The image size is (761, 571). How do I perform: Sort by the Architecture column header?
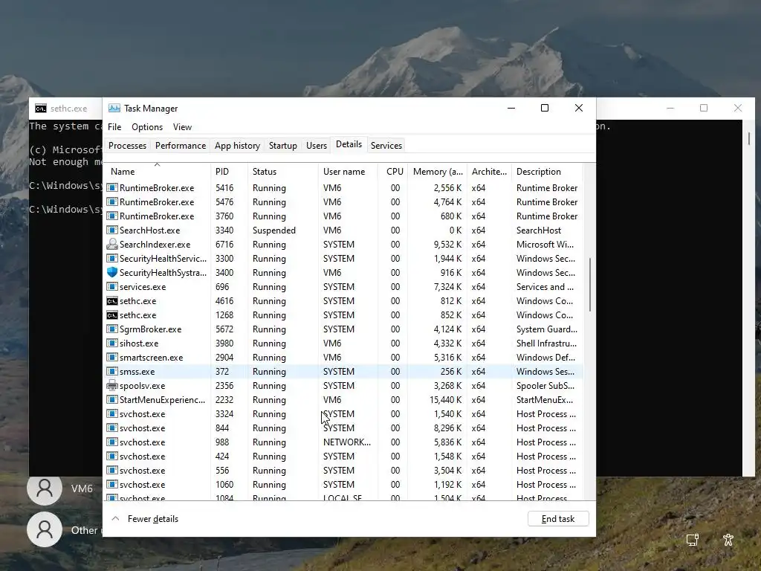pos(489,172)
